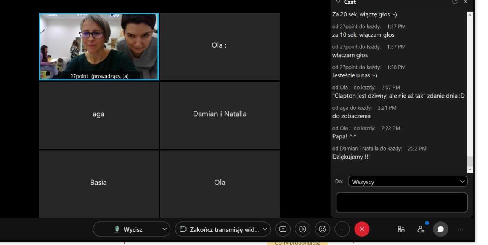Expand video options arrow beside Zakończ transmisję

265,229
